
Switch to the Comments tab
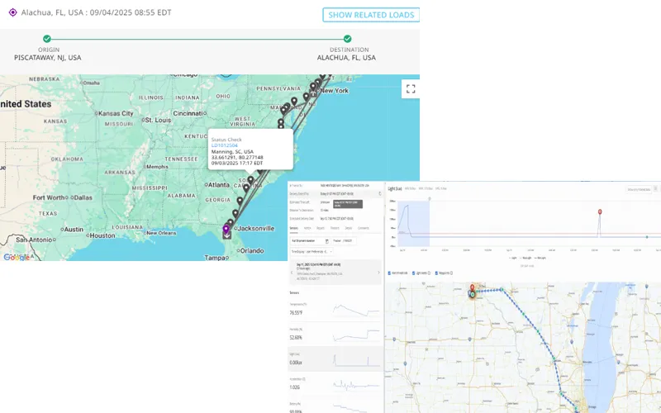364,227
